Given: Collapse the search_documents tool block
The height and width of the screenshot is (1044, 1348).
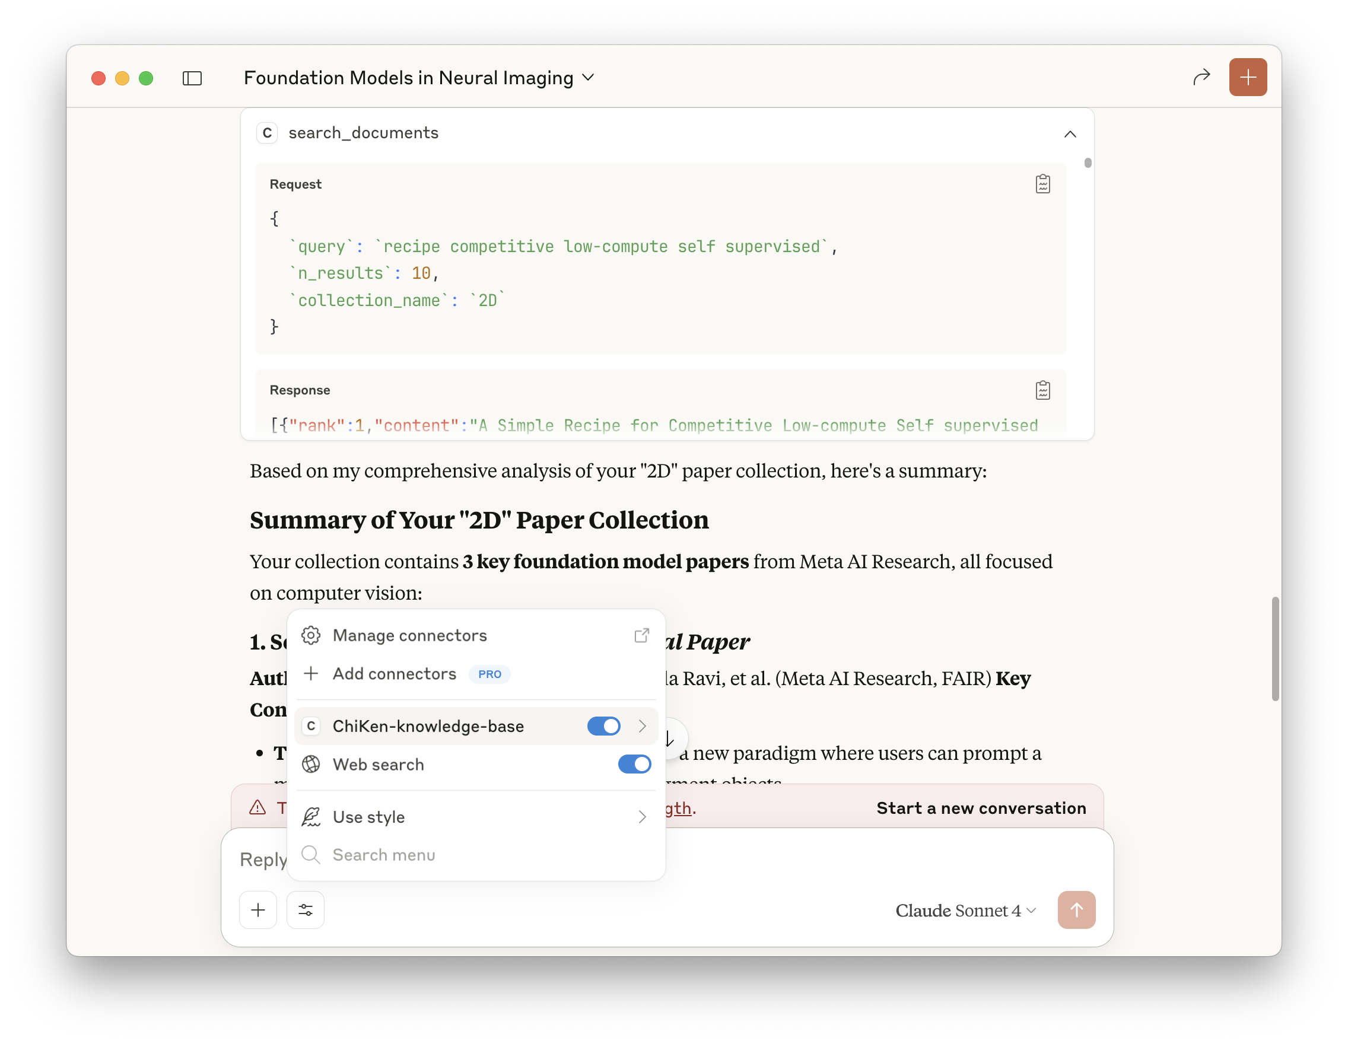Looking at the screenshot, I should (x=1070, y=134).
